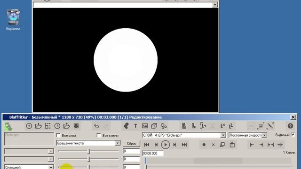Select the diagonal wand tool icon
The height and width of the screenshot is (169, 301).
coord(270,126)
